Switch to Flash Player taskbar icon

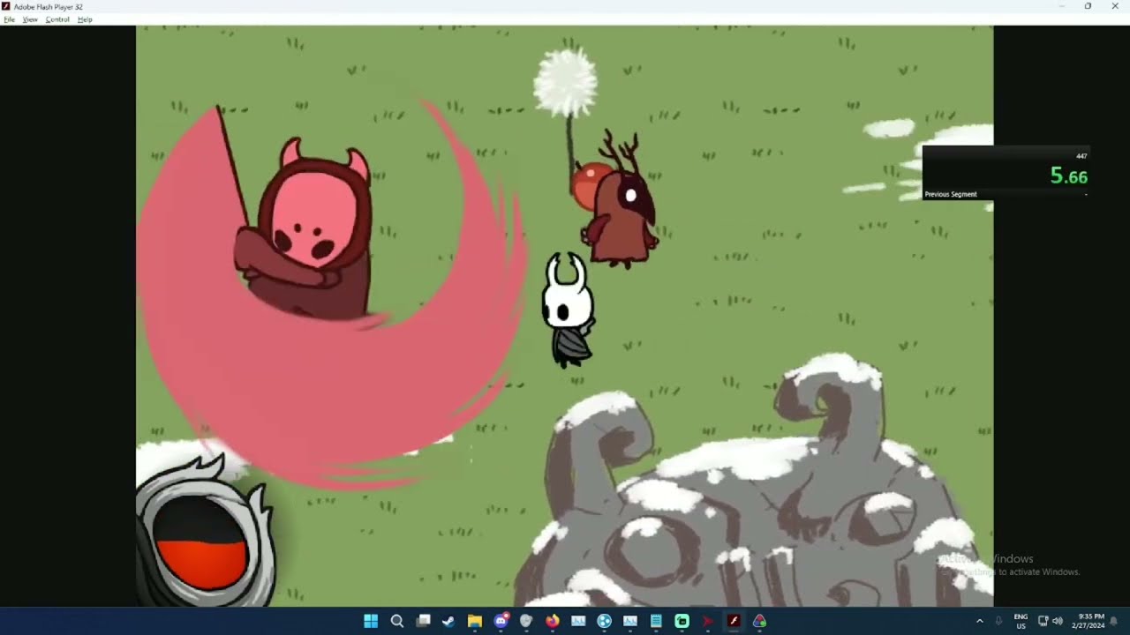pyautogui.click(x=733, y=621)
